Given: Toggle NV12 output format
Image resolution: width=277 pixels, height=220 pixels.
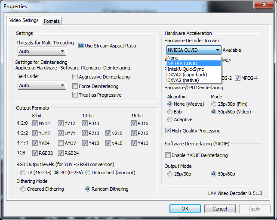Looking at the screenshot, I should point(35,123).
